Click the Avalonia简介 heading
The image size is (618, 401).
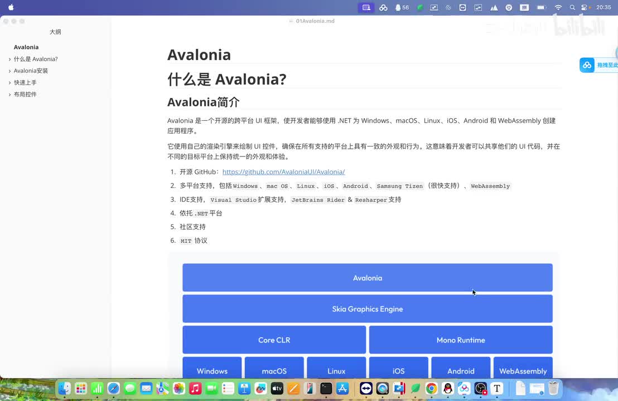coord(204,102)
